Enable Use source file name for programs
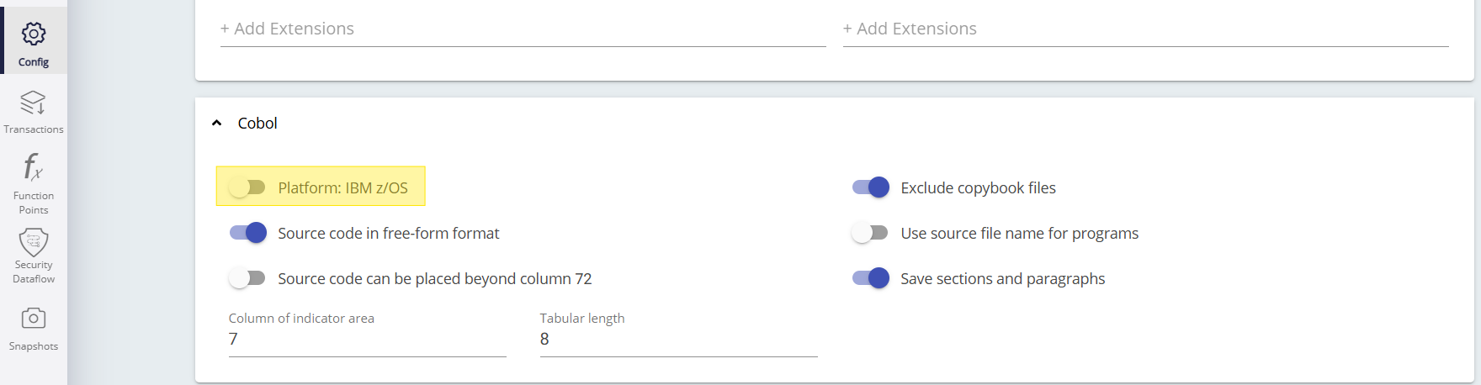The height and width of the screenshot is (385, 1481). click(x=870, y=233)
